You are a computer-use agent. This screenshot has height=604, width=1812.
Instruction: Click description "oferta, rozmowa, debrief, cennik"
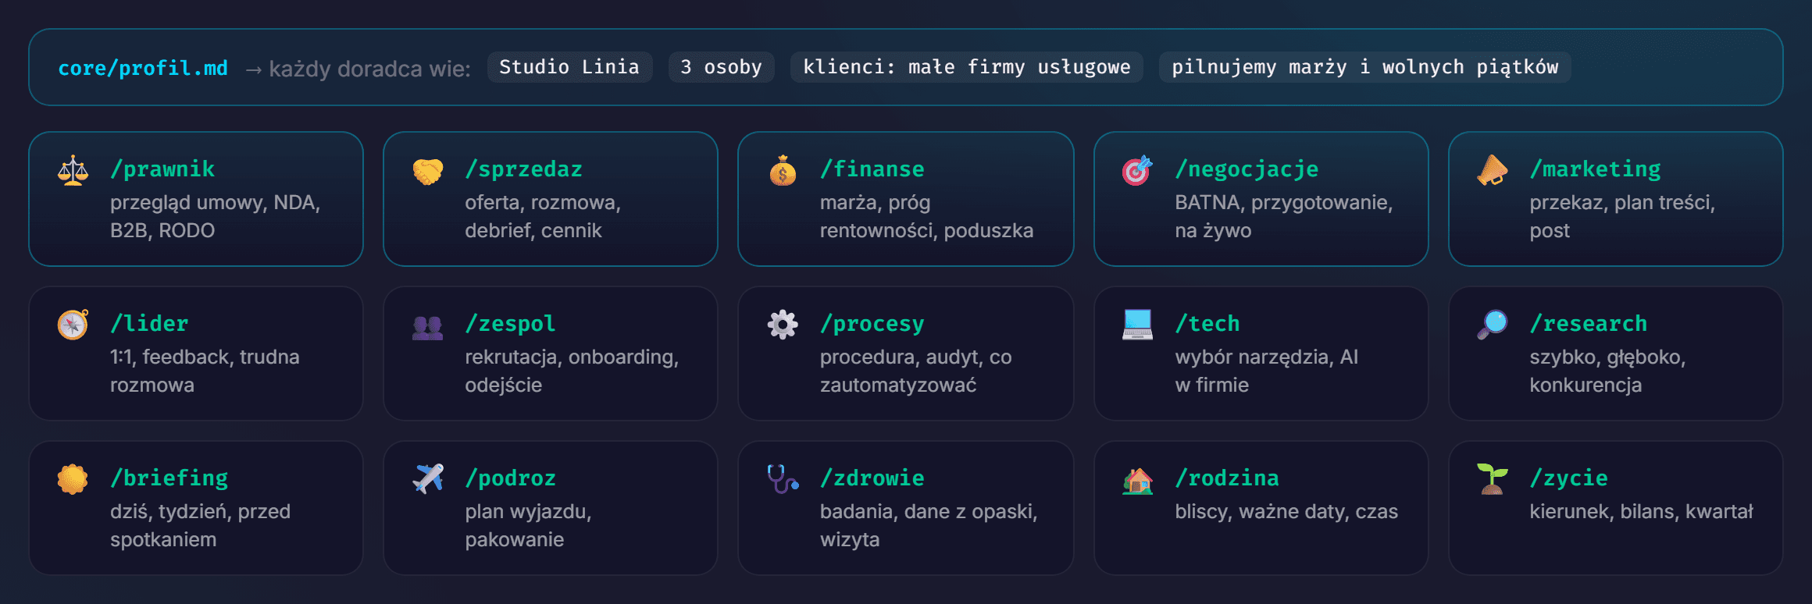(543, 216)
